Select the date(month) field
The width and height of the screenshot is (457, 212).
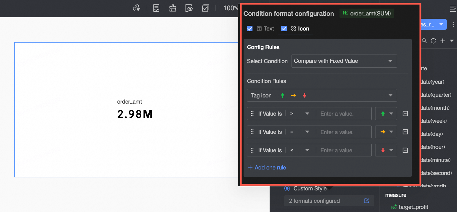pos(435,108)
